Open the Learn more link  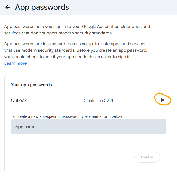[x=15, y=63]
